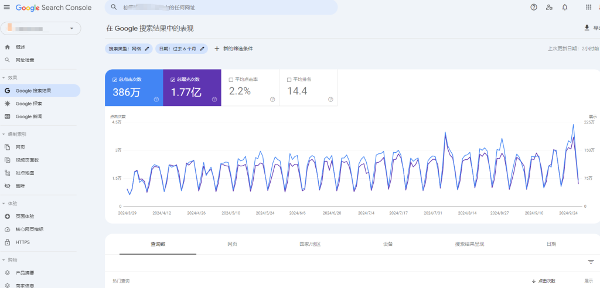Enable the 平均排名 checkbox
600x288 pixels.
pos(289,79)
